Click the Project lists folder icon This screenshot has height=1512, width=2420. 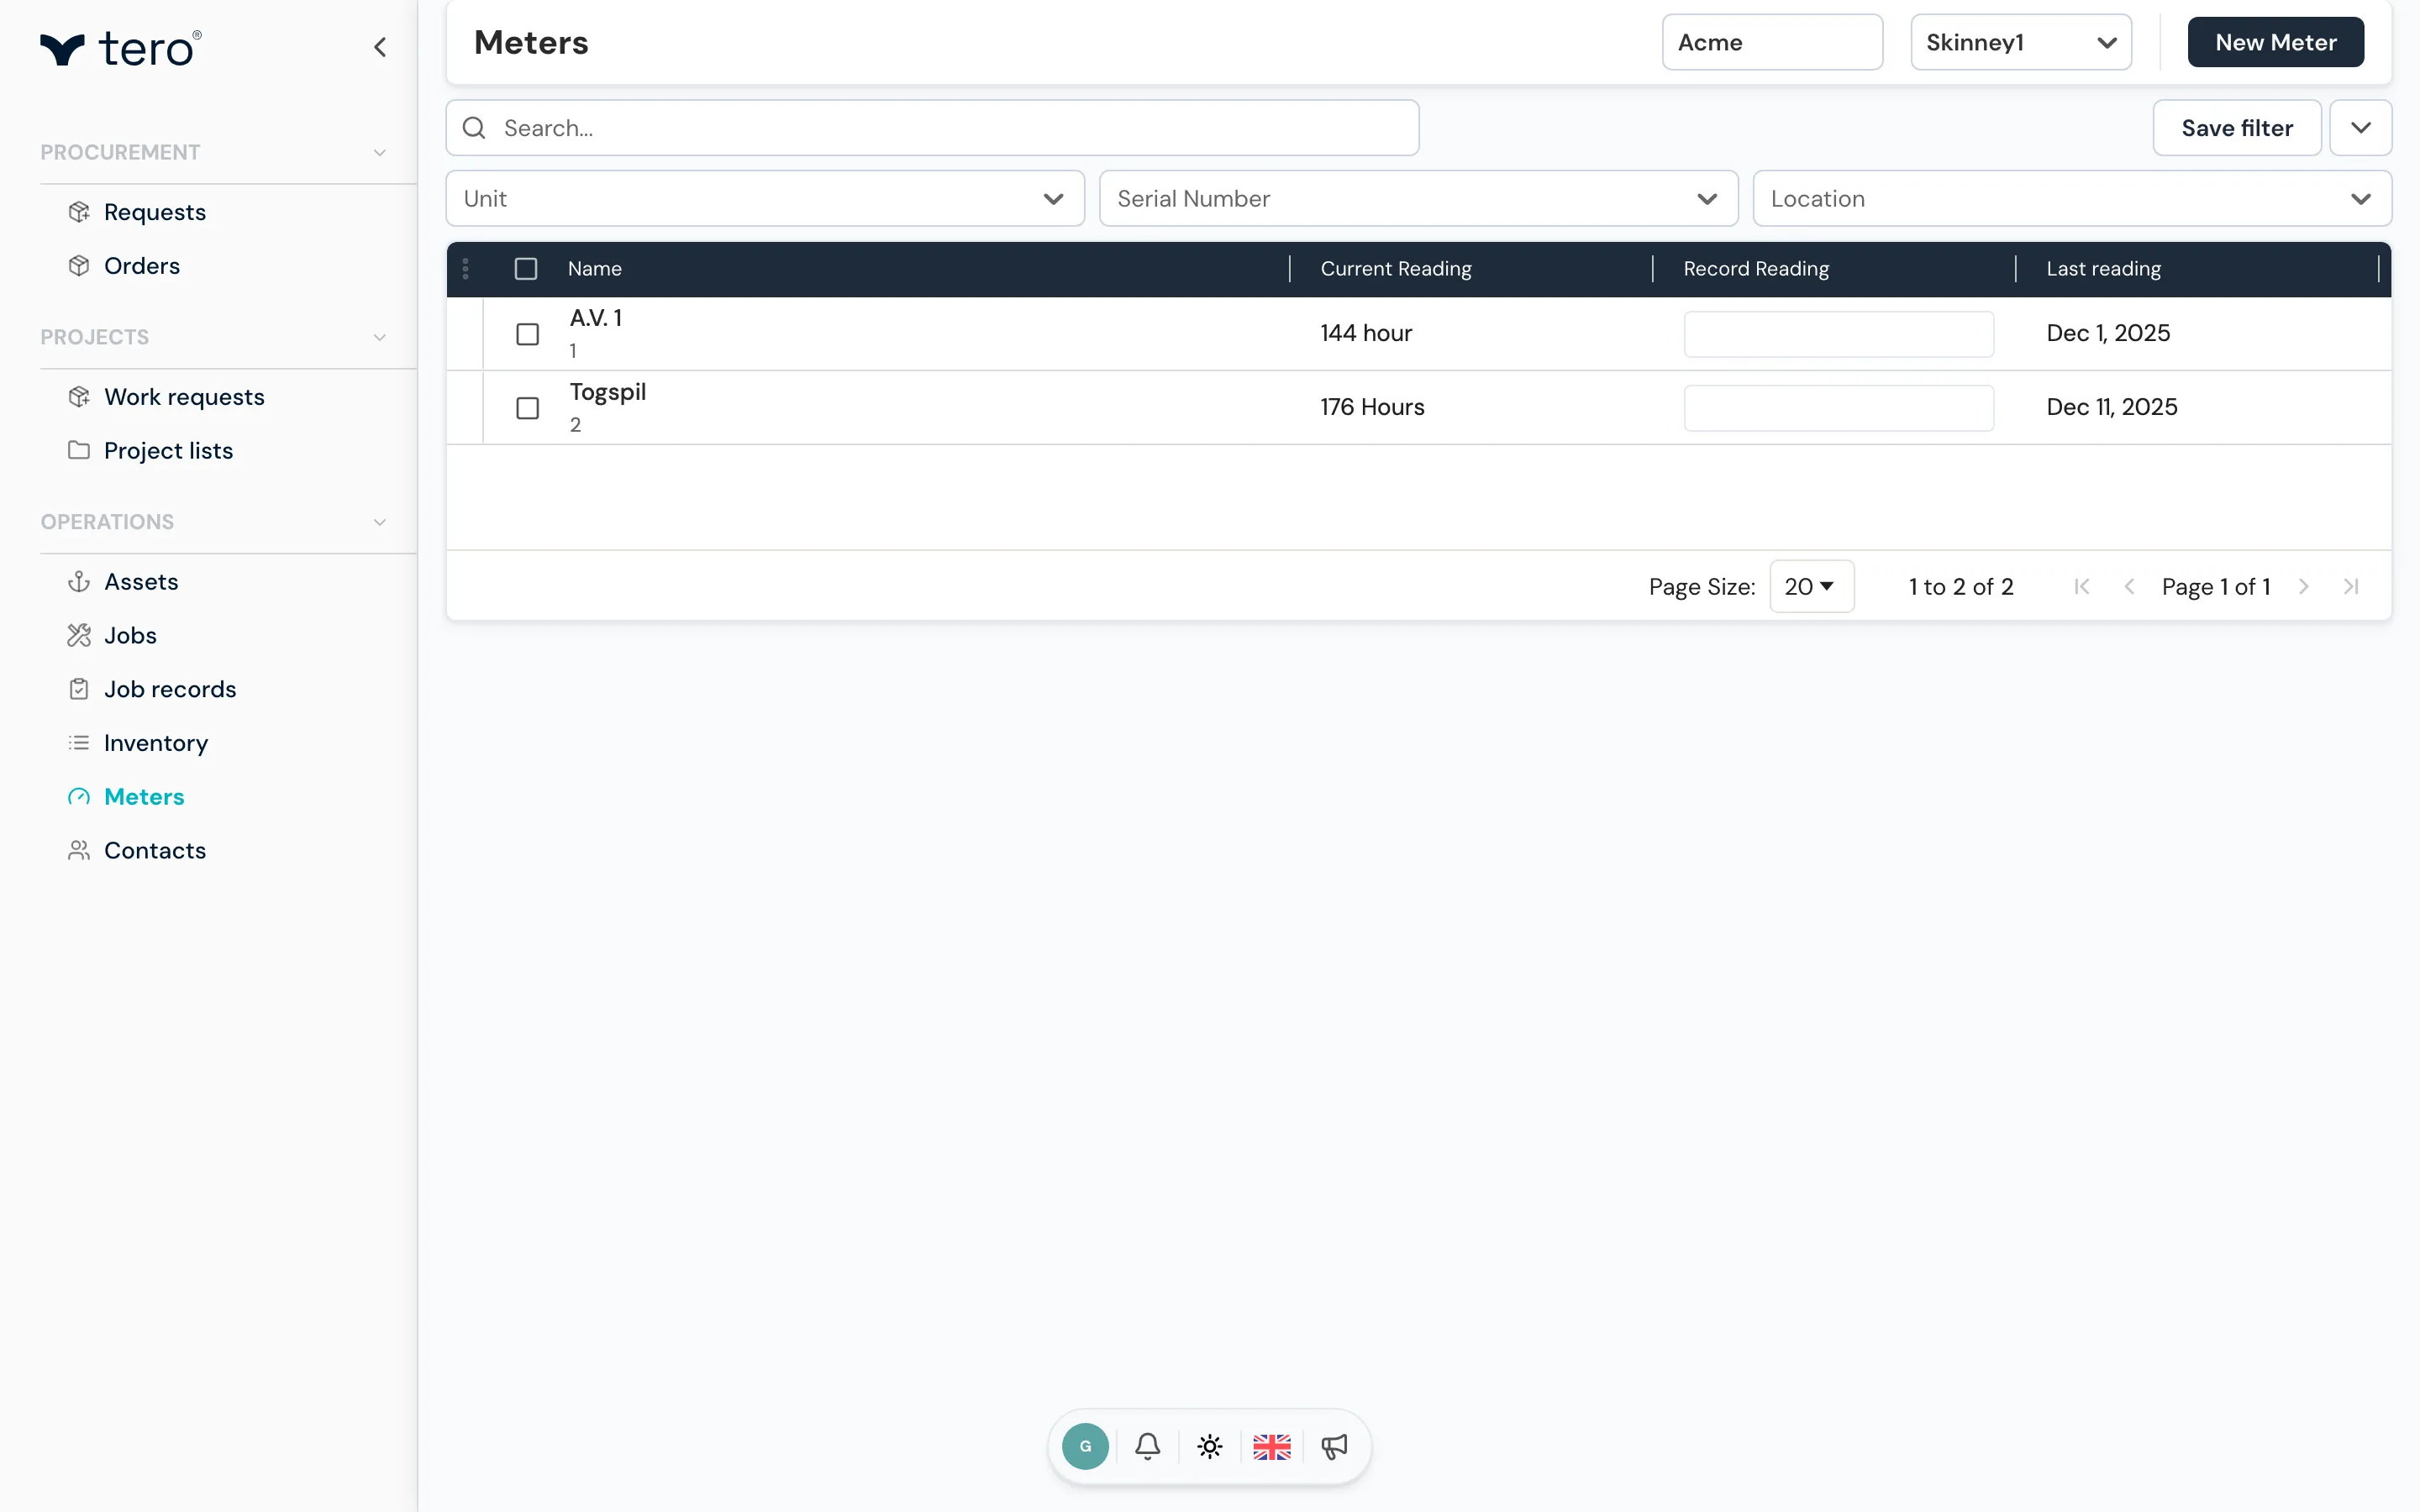[x=79, y=450]
